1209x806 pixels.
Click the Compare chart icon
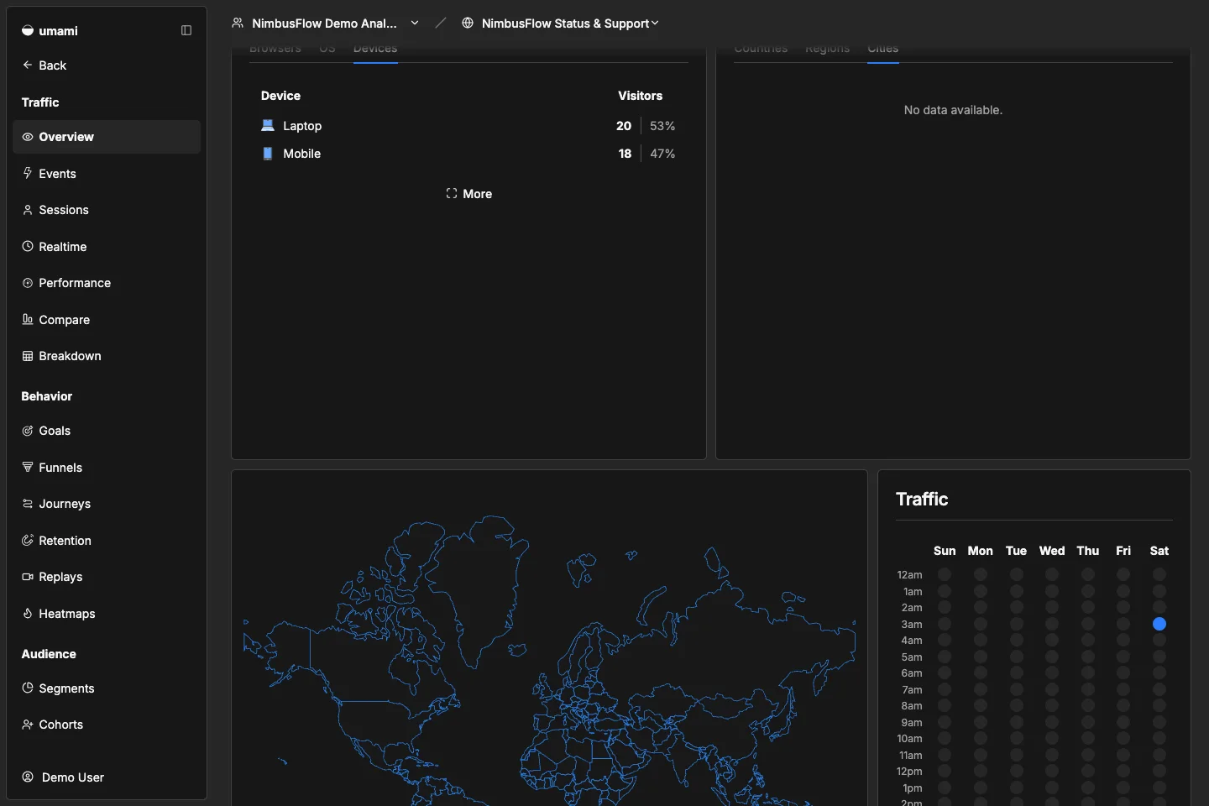pyautogui.click(x=28, y=320)
